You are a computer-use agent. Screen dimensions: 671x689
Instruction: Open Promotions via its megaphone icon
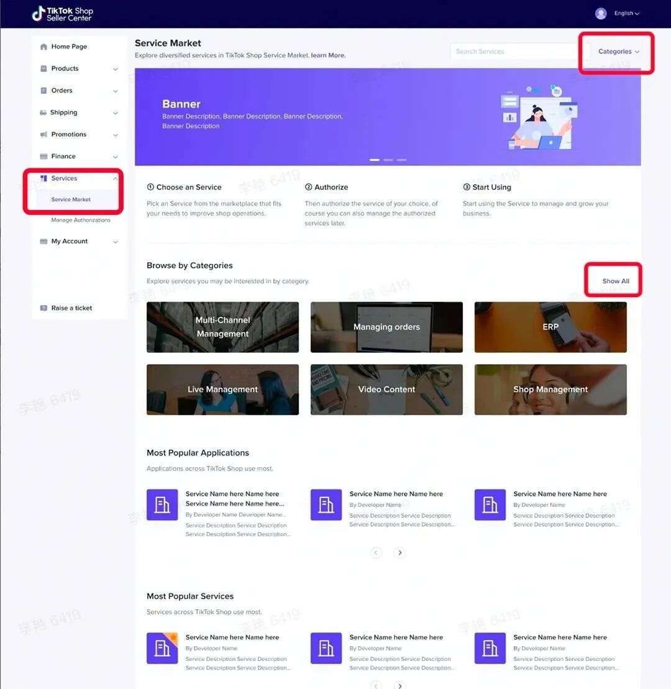click(x=43, y=134)
